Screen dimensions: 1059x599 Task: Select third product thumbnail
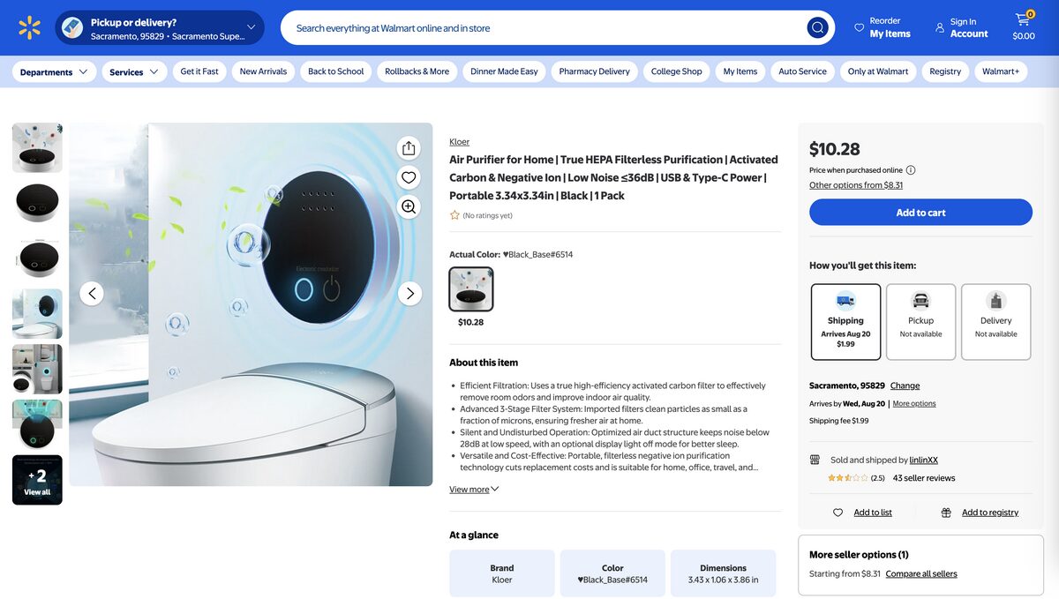[x=37, y=258]
